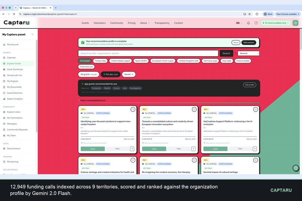Collapse the My Captaru panel sidebar
302x201 pixels.
pyautogui.click(x=33, y=34)
